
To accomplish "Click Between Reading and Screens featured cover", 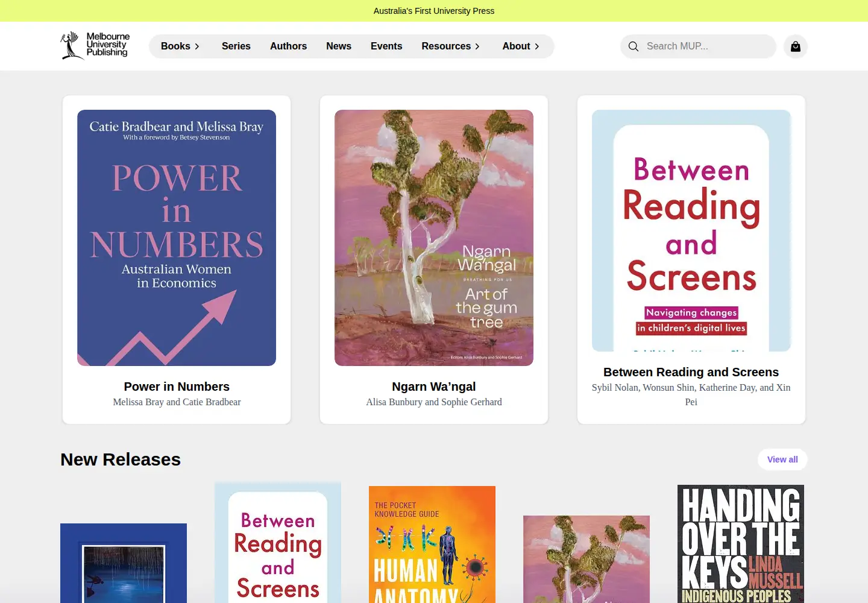I will [x=691, y=230].
